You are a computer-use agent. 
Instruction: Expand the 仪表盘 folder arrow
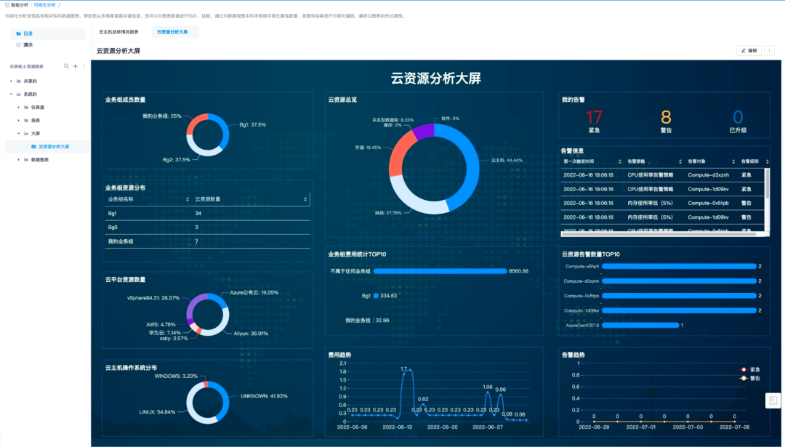click(19, 107)
